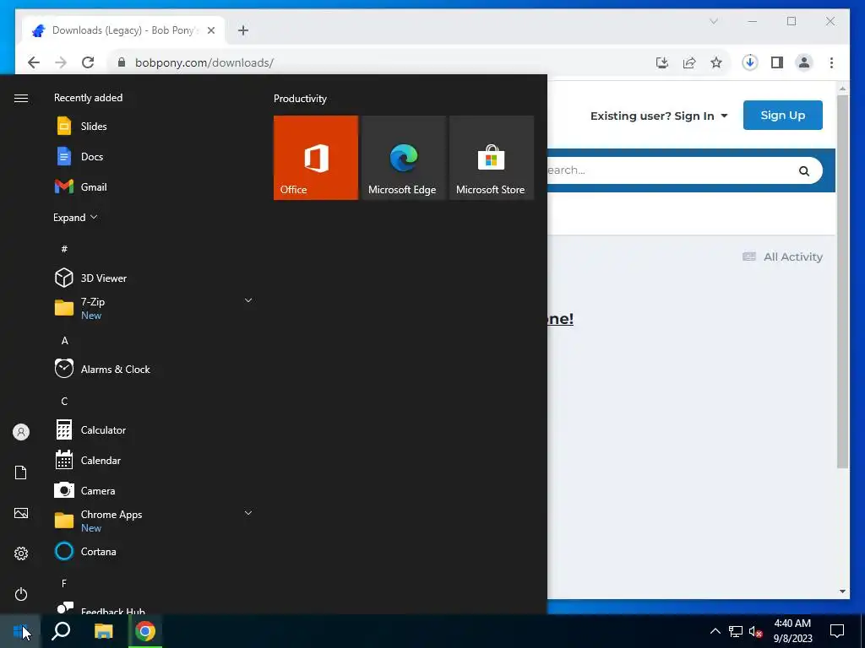865x648 pixels.
Task: Open a new Chrome tab
Action: point(243,30)
